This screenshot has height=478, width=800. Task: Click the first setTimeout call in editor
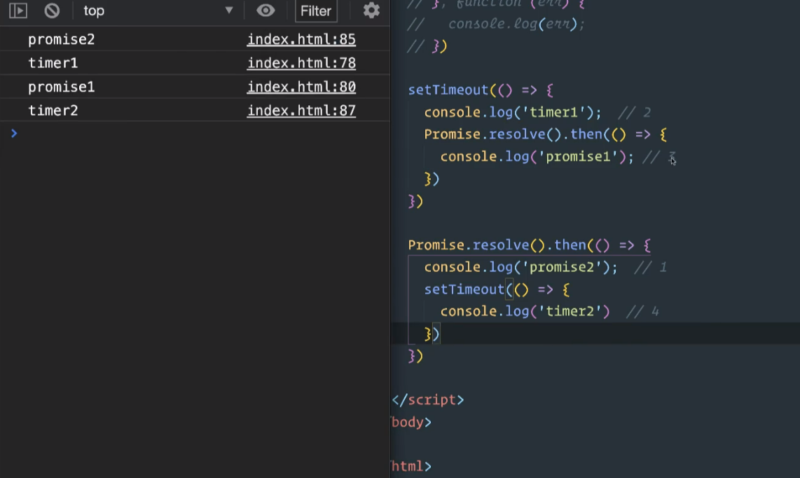point(448,90)
